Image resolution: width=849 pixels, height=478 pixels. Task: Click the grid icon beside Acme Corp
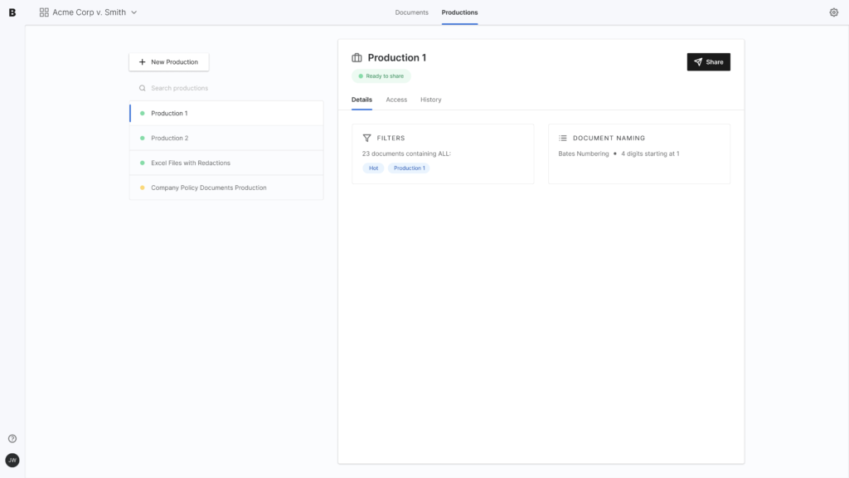44,12
